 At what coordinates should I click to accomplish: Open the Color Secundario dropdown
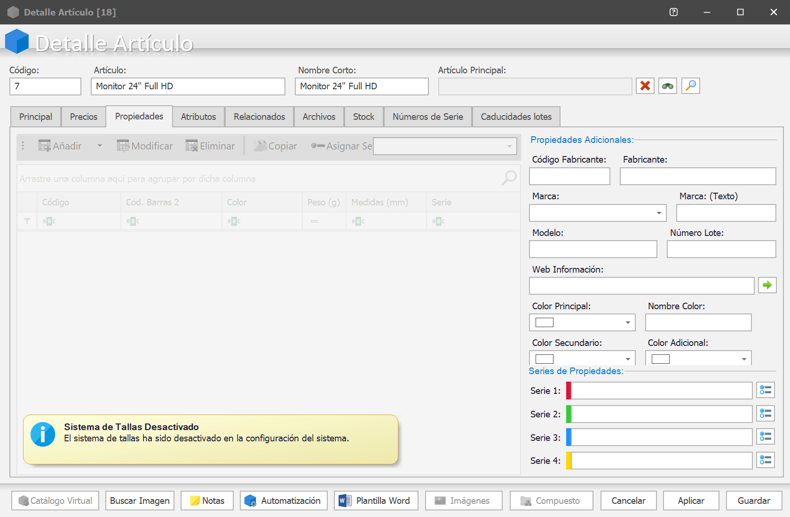click(x=628, y=359)
